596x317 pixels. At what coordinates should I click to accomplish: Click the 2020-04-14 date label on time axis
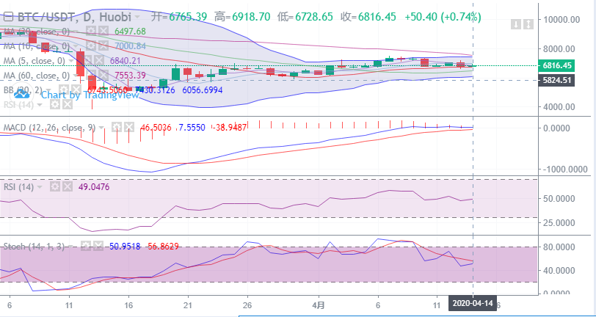click(x=471, y=305)
